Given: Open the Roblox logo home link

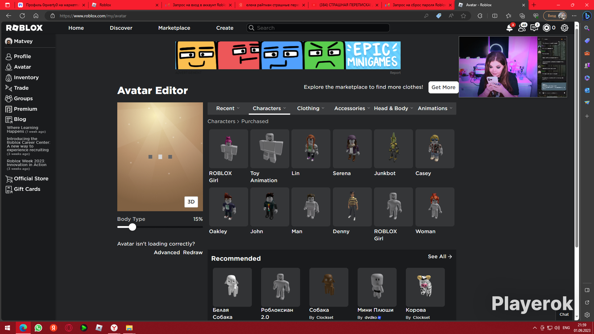Looking at the screenshot, I should [24, 28].
